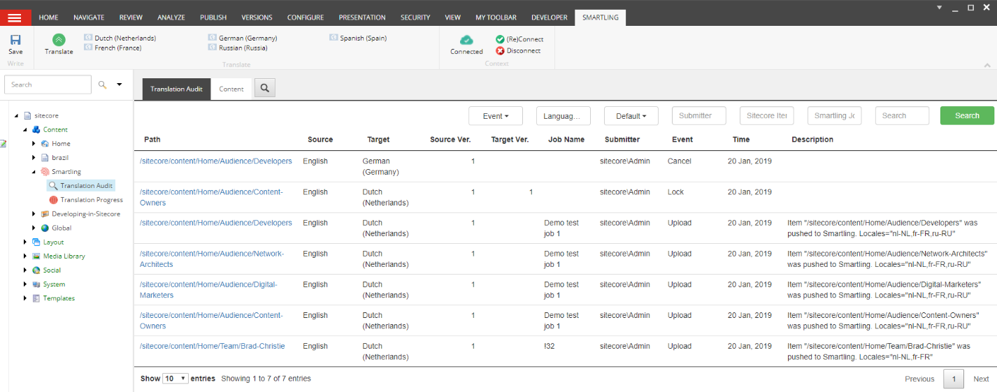Click the Disconnect red cross icon
This screenshot has width=997, height=392.
coord(500,50)
